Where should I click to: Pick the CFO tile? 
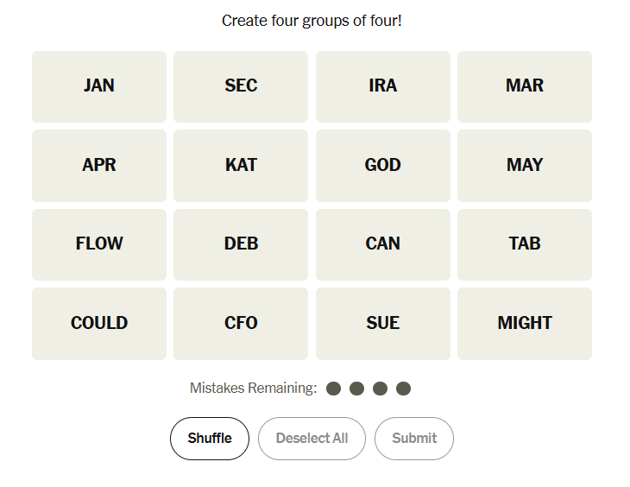click(241, 323)
